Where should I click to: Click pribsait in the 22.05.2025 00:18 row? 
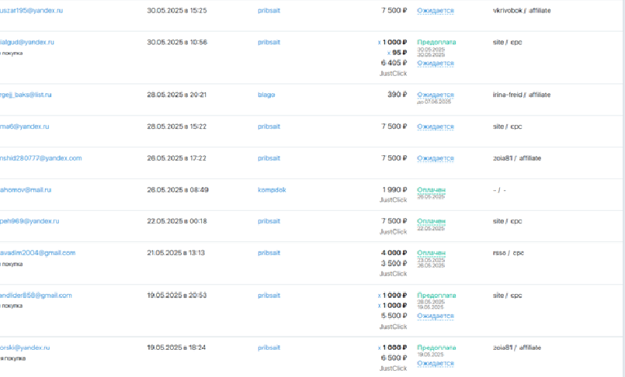[x=269, y=221]
